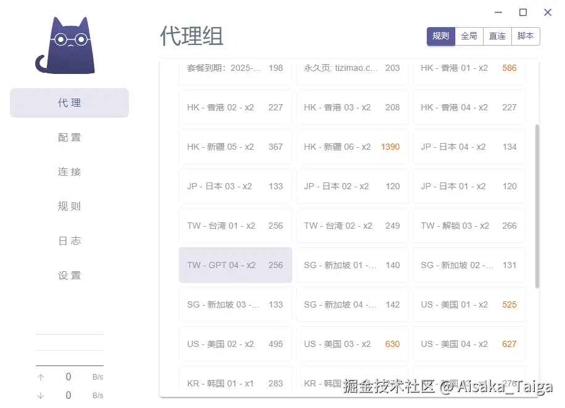Viewport: 565px width, 408px height.
Task: Select proxy SG - 新加坡 03
Action: (x=235, y=304)
